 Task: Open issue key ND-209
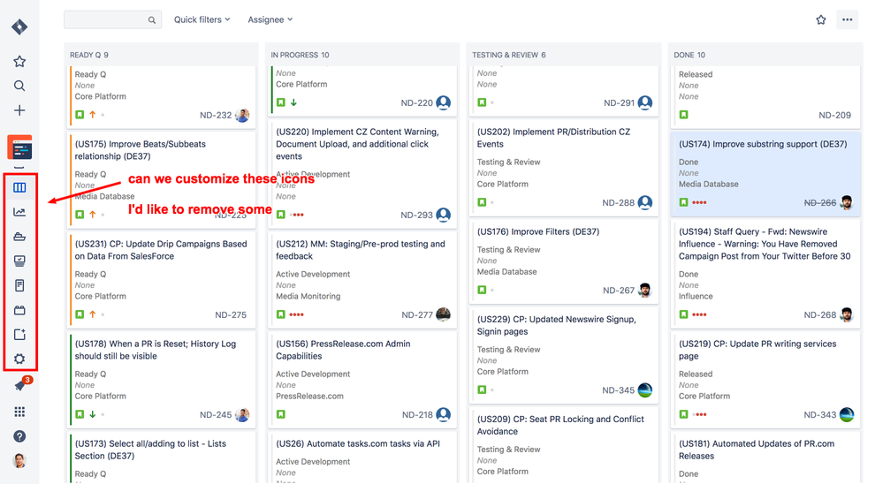pos(835,116)
